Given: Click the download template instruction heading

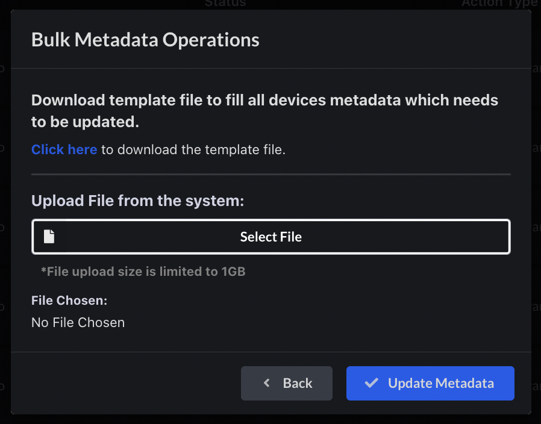Looking at the screenshot, I should pyautogui.click(x=264, y=111).
